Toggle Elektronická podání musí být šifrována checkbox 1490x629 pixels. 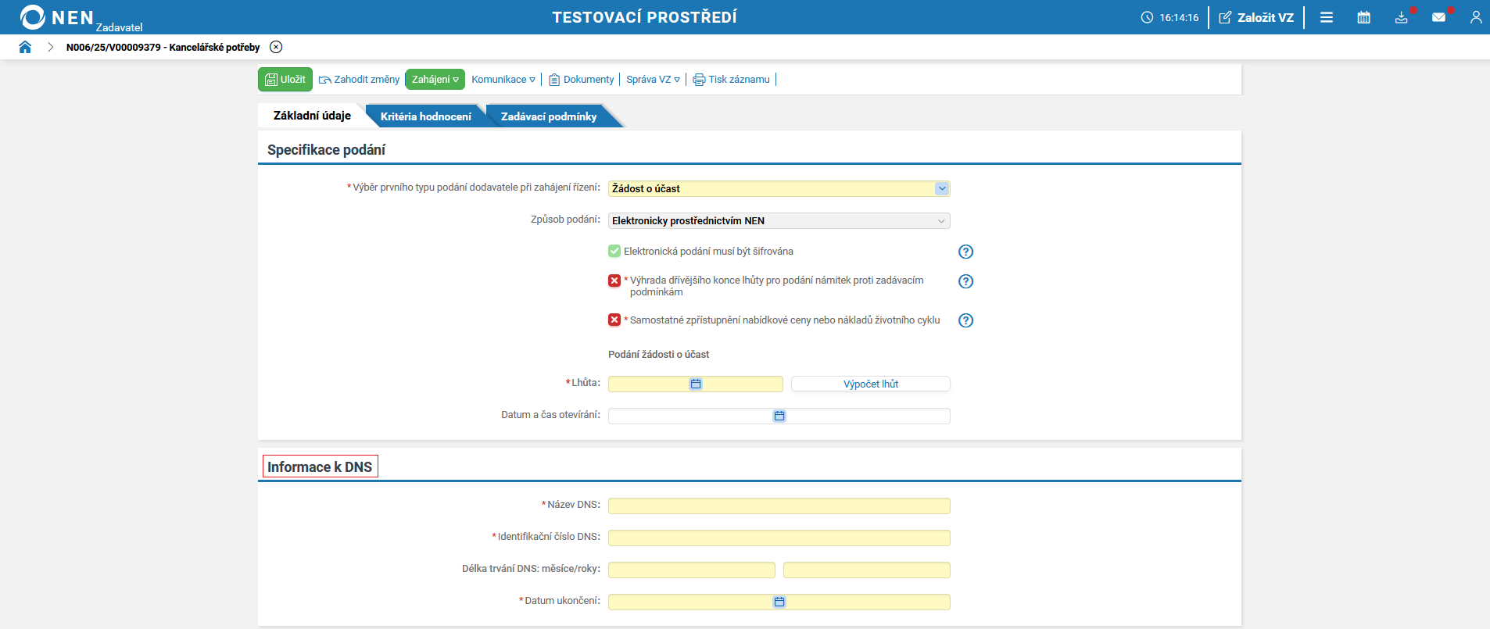614,251
